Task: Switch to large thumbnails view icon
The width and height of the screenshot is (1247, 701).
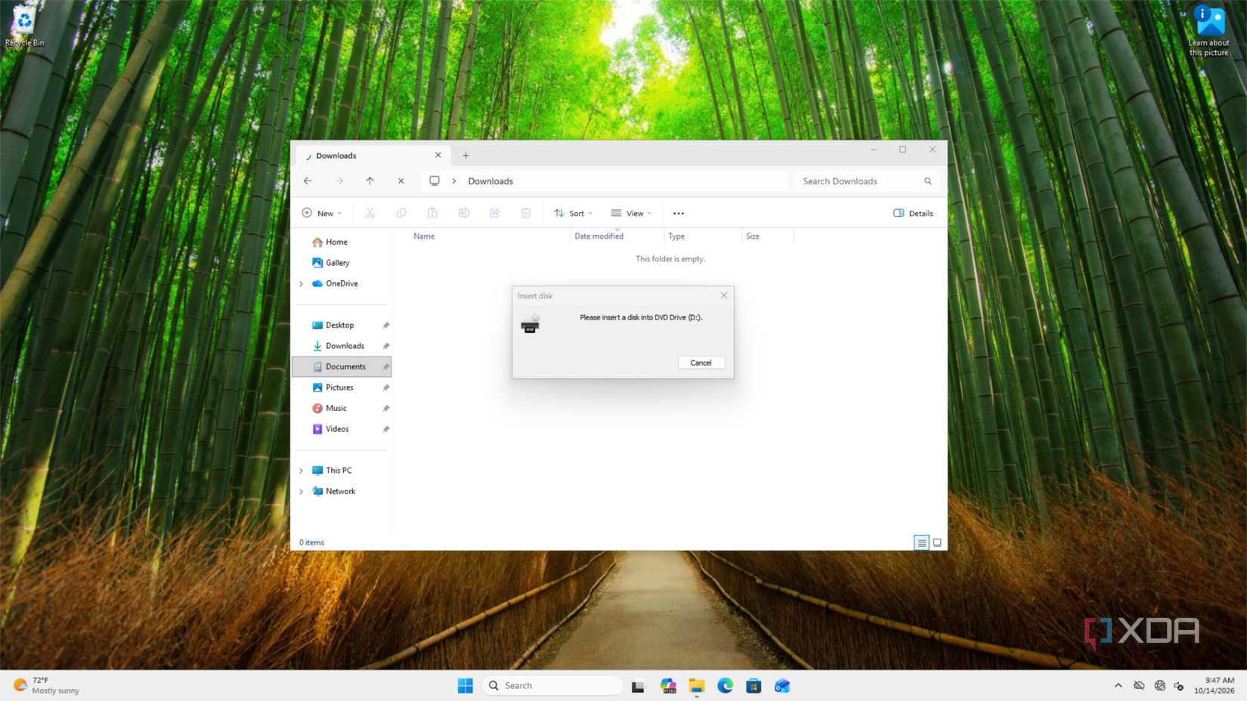Action: coord(937,542)
